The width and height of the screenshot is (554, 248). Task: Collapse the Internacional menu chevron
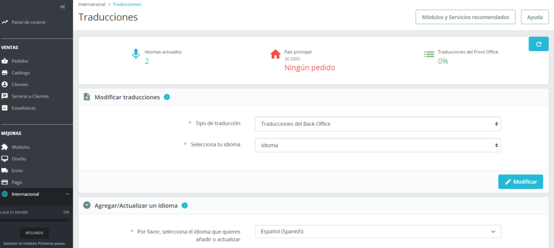click(67, 194)
